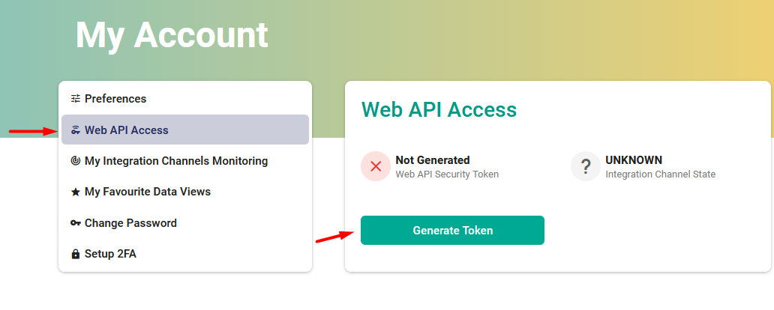
Task: Open My Integration Channels Monitoring
Action: tap(176, 161)
